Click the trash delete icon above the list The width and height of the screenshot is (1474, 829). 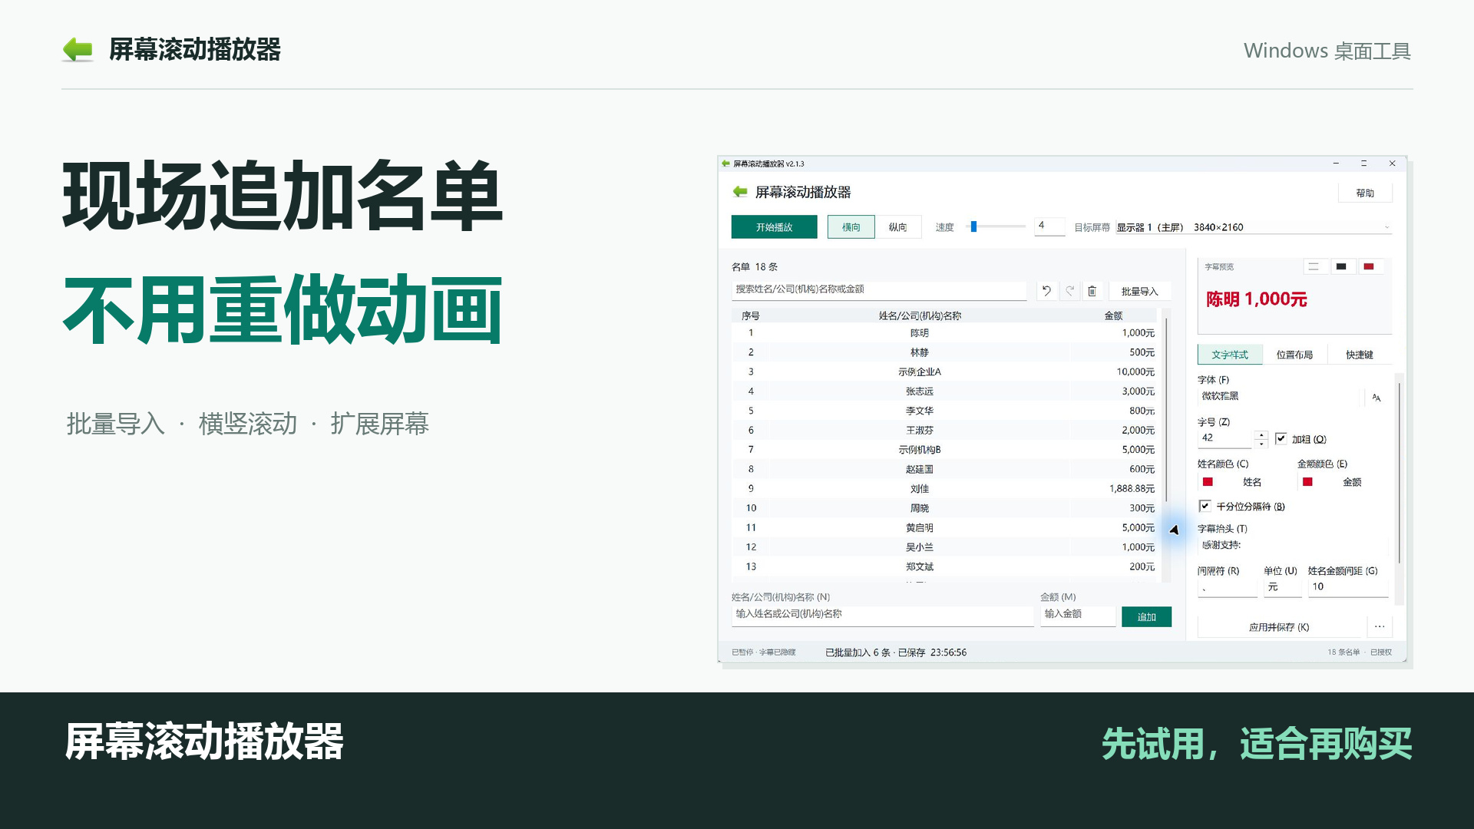(x=1092, y=291)
